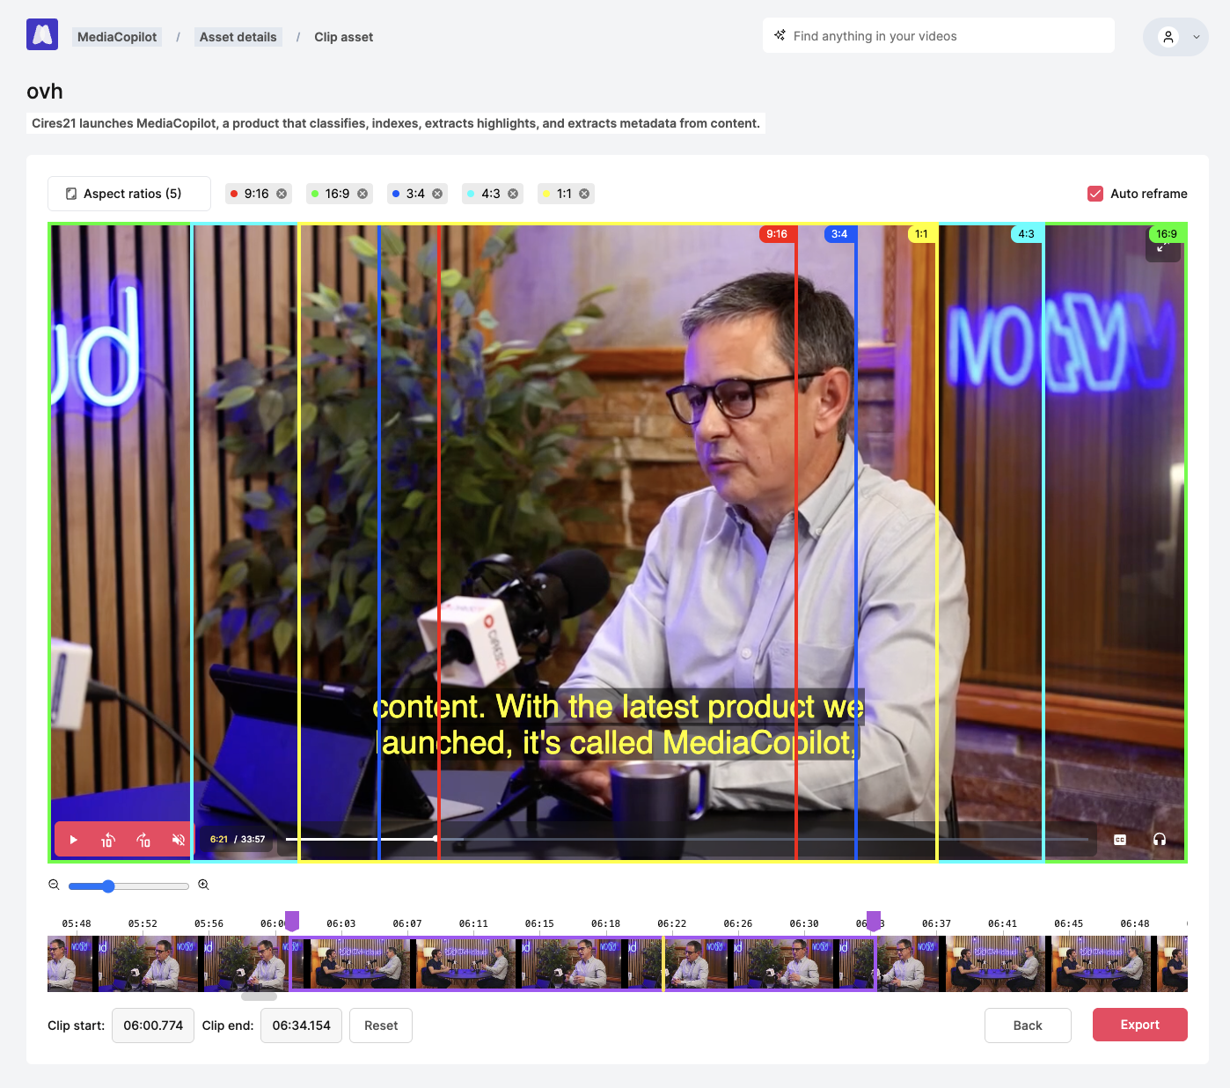Click the MediaCopilot logo icon
1230x1088 pixels.
pyautogui.click(x=42, y=34)
